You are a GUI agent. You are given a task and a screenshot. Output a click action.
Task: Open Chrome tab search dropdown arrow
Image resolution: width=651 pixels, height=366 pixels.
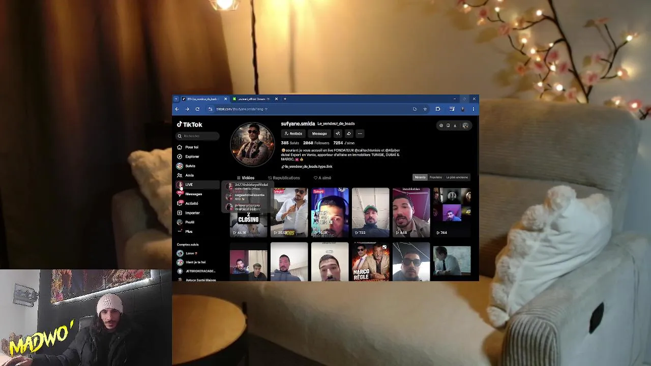(176, 99)
